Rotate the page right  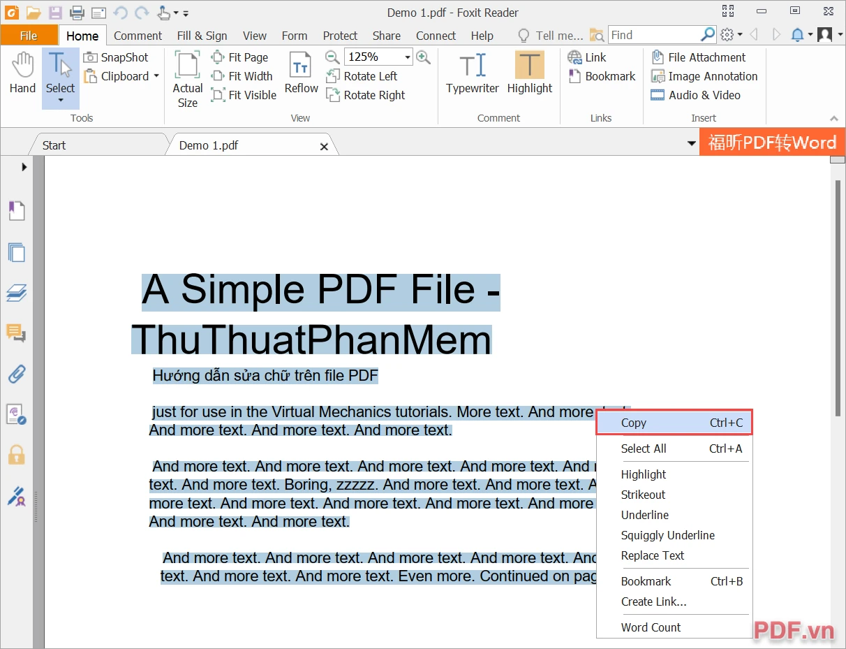(x=366, y=95)
